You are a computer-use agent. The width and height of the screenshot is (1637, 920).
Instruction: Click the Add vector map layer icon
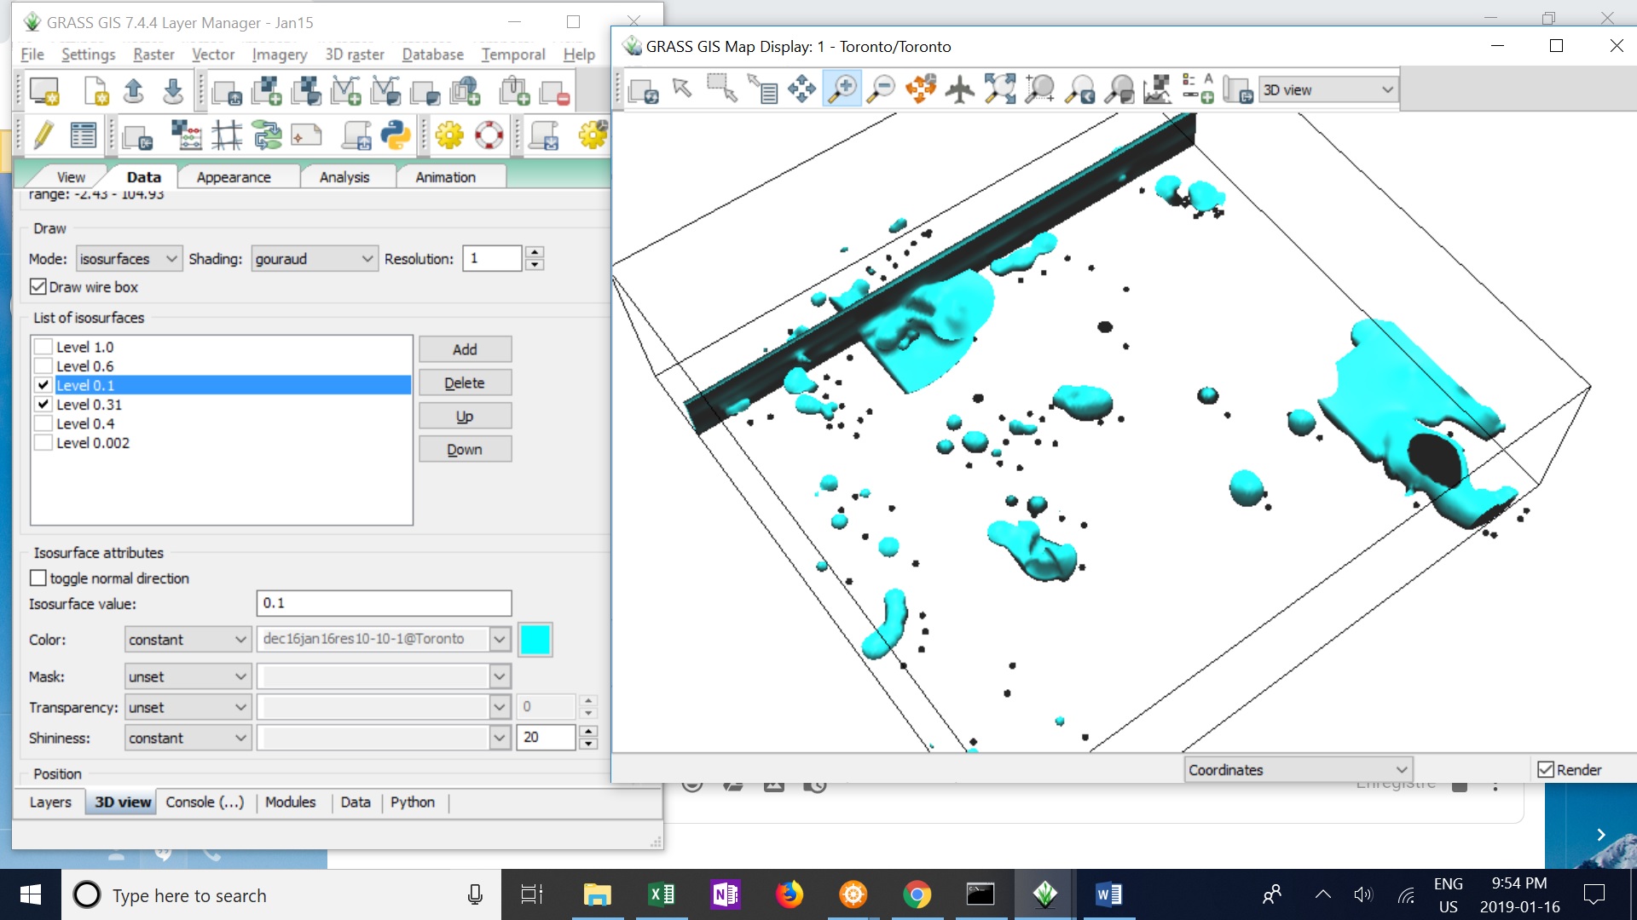pyautogui.click(x=346, y=91)
